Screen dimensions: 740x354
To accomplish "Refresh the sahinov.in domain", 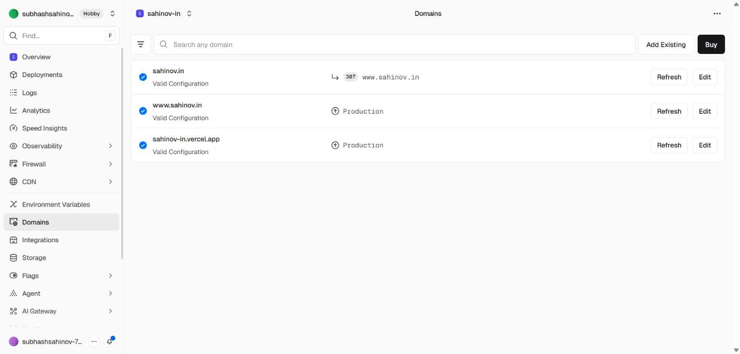I will [x=669, y=77].
